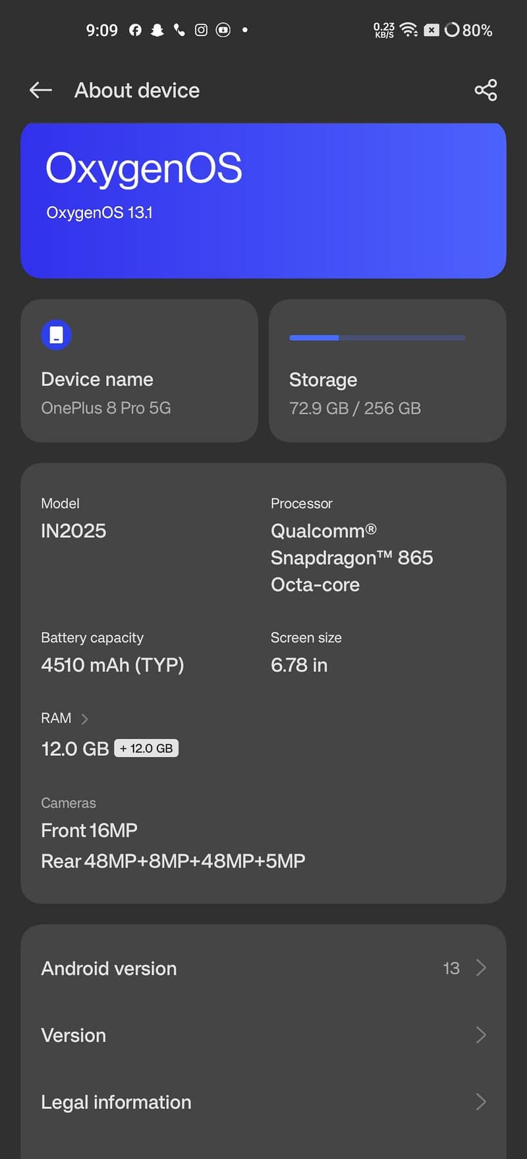This screenshot has width=527, height=1159.
Task: Expand RAM details chevron
Action: coord(84,718)
